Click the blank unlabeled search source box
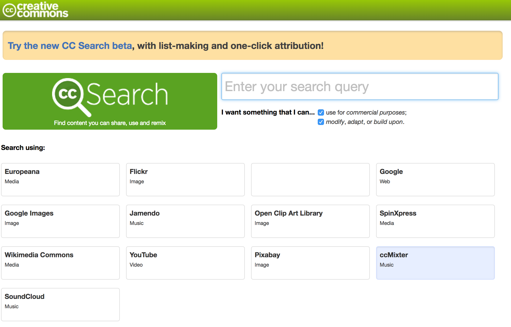This screenshot has width=511, height=327. 310,179
